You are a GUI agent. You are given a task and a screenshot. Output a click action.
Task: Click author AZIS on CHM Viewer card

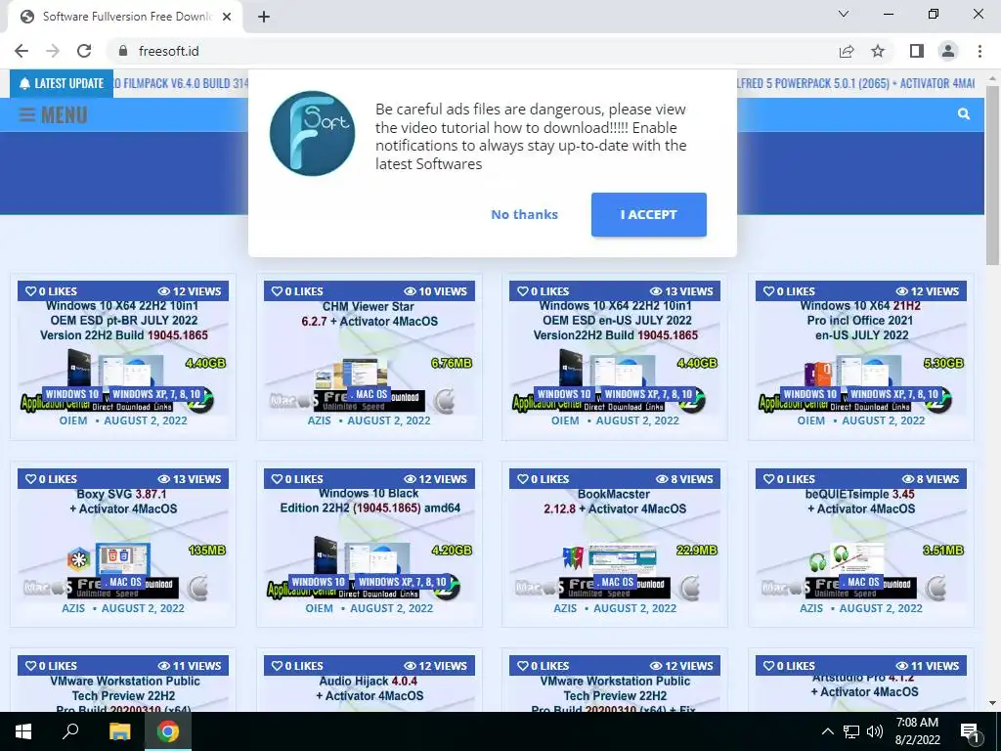[320, 420]
